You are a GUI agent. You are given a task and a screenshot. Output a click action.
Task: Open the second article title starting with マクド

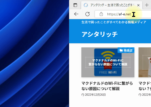pyautogui.click(x=145, y=86)
